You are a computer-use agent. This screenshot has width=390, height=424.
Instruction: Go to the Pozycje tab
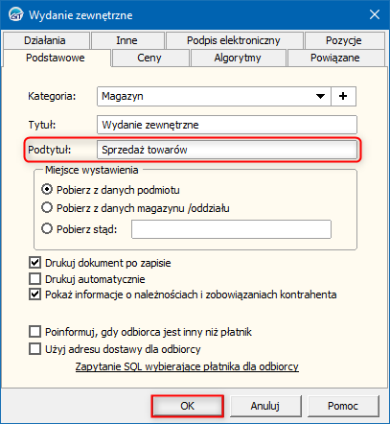344,40
